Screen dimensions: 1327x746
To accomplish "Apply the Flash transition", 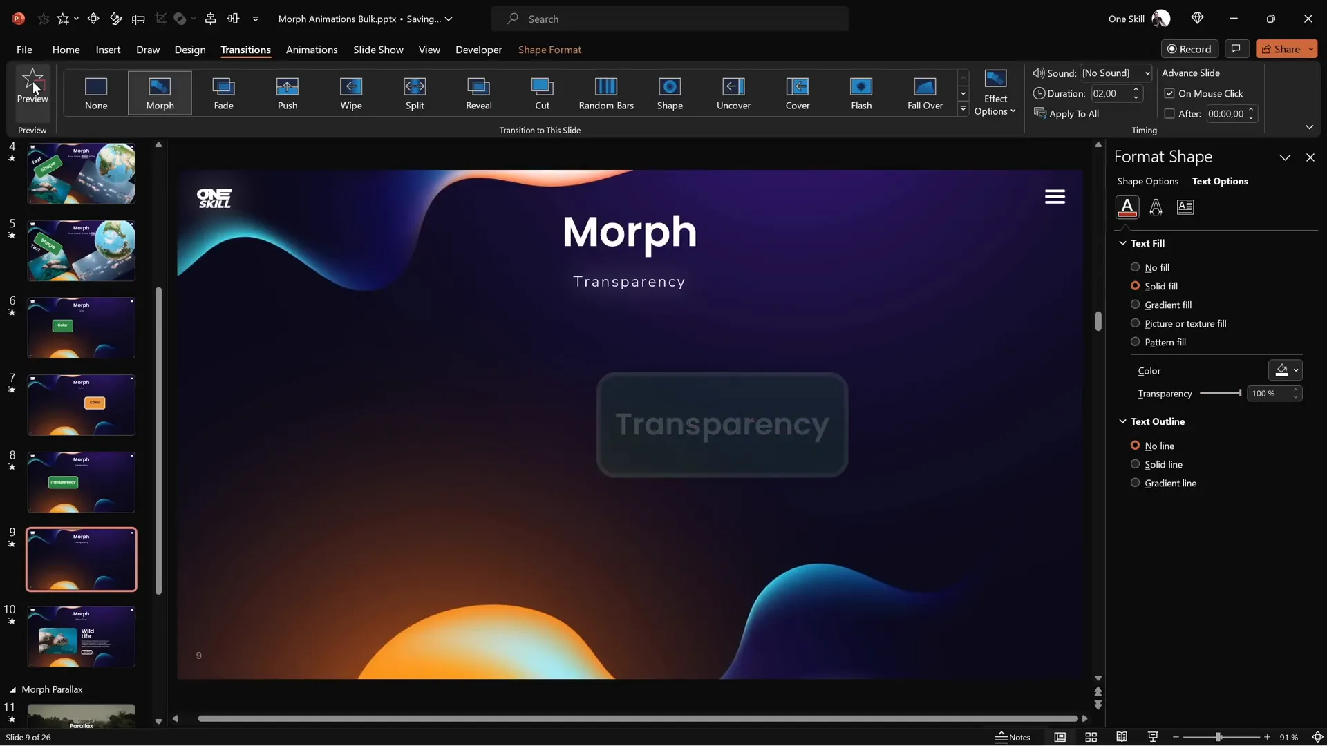I will point(861,93).
